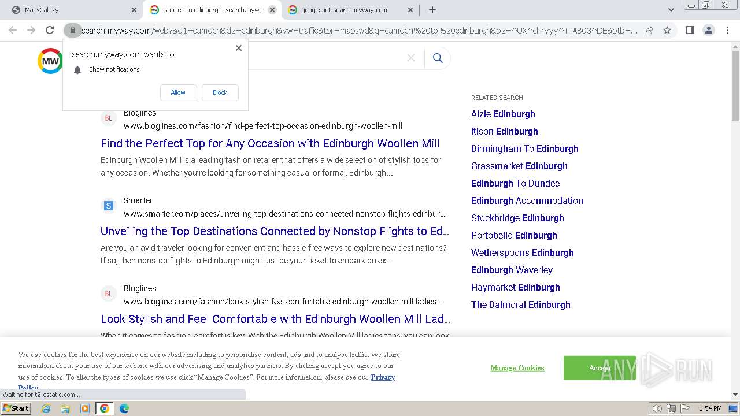Select related search Edinburgh Accommodation
Viewport: 740px width, 416px height.
point(527,200)
